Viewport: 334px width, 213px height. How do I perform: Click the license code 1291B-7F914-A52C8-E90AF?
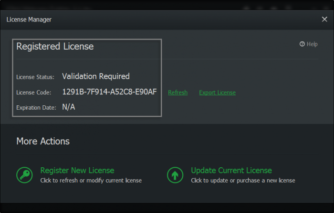109,92
